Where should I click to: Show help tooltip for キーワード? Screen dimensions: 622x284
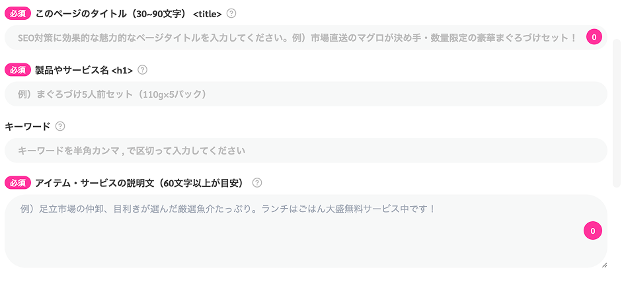(x=60, y=126)
